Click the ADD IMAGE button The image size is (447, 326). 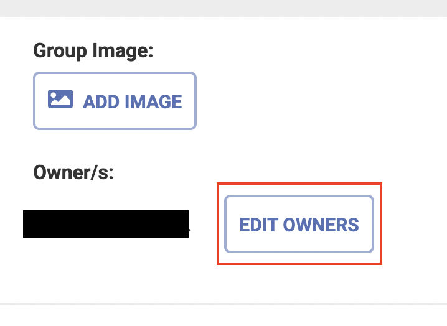click(x=115, y=101)
